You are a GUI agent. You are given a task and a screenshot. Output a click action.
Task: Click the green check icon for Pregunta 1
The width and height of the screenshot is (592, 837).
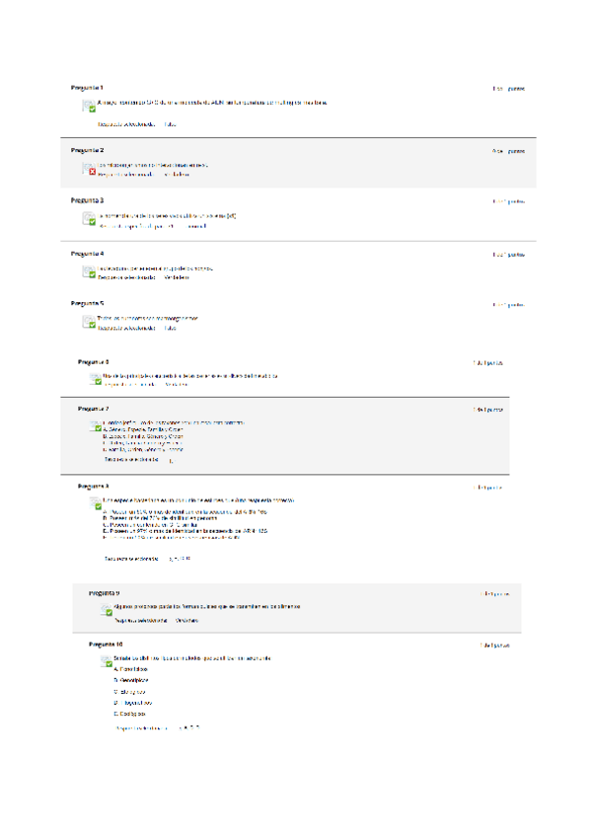pyautogui.click(x=89, y=107)
